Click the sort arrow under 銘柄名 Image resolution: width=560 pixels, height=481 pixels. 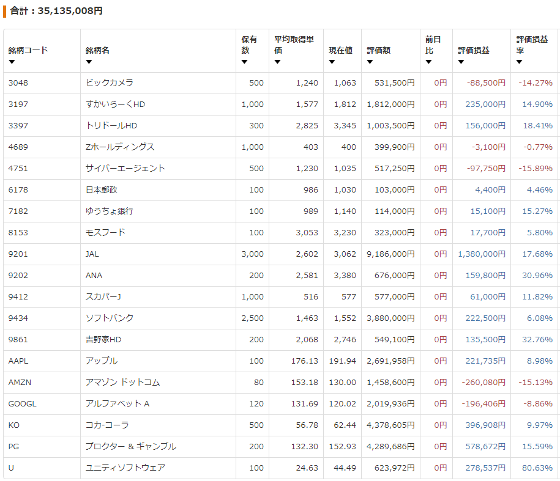(x=89, y=62)
